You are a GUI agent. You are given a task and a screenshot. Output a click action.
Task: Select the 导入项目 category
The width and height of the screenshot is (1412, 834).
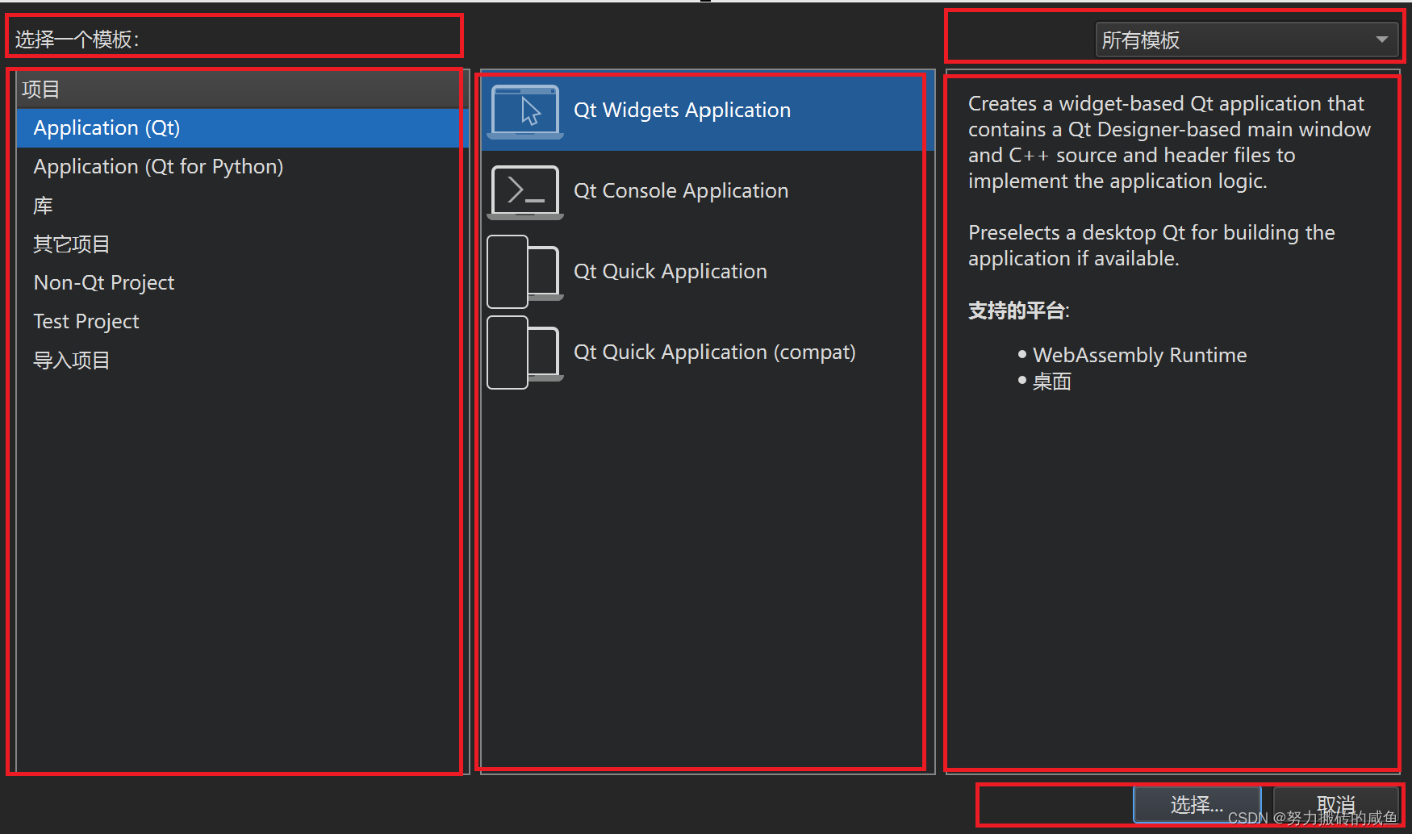[242, 361]
